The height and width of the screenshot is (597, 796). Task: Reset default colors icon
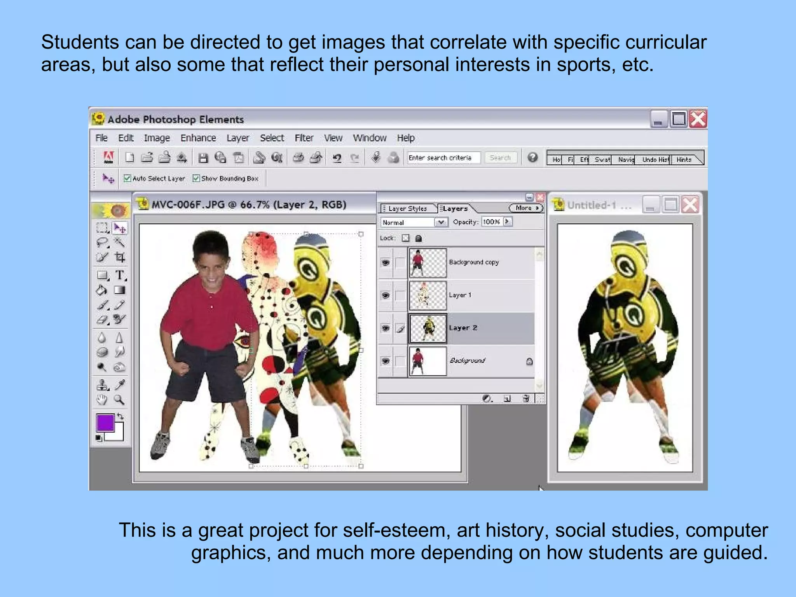(99, 438)
